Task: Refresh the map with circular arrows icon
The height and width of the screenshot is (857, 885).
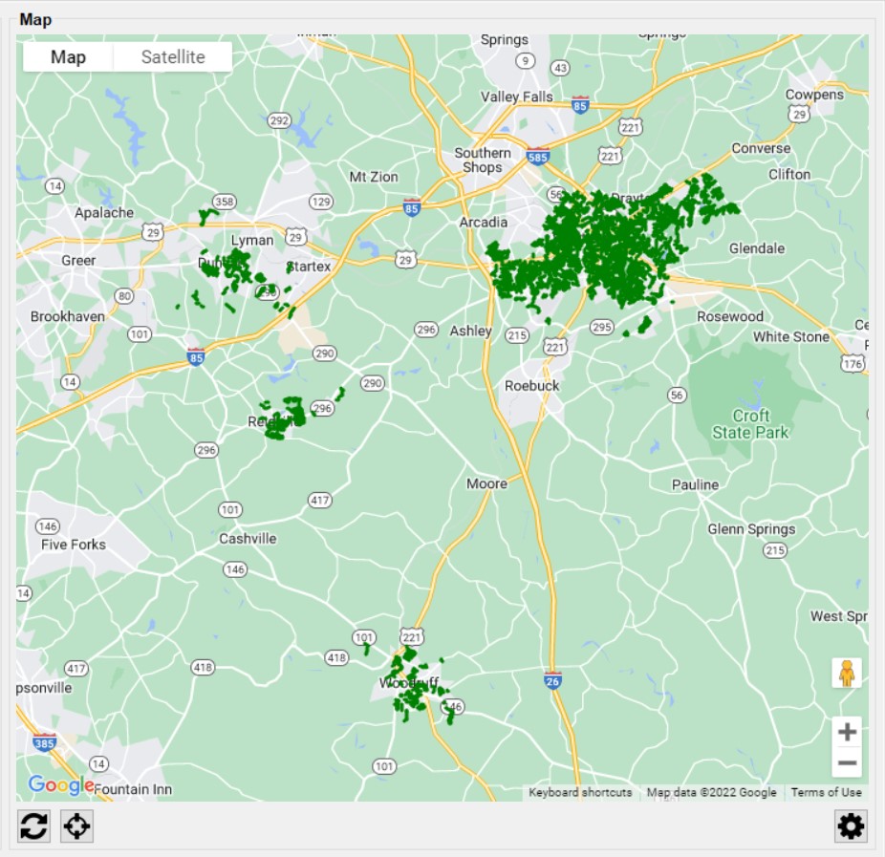Action: [33, 826]
